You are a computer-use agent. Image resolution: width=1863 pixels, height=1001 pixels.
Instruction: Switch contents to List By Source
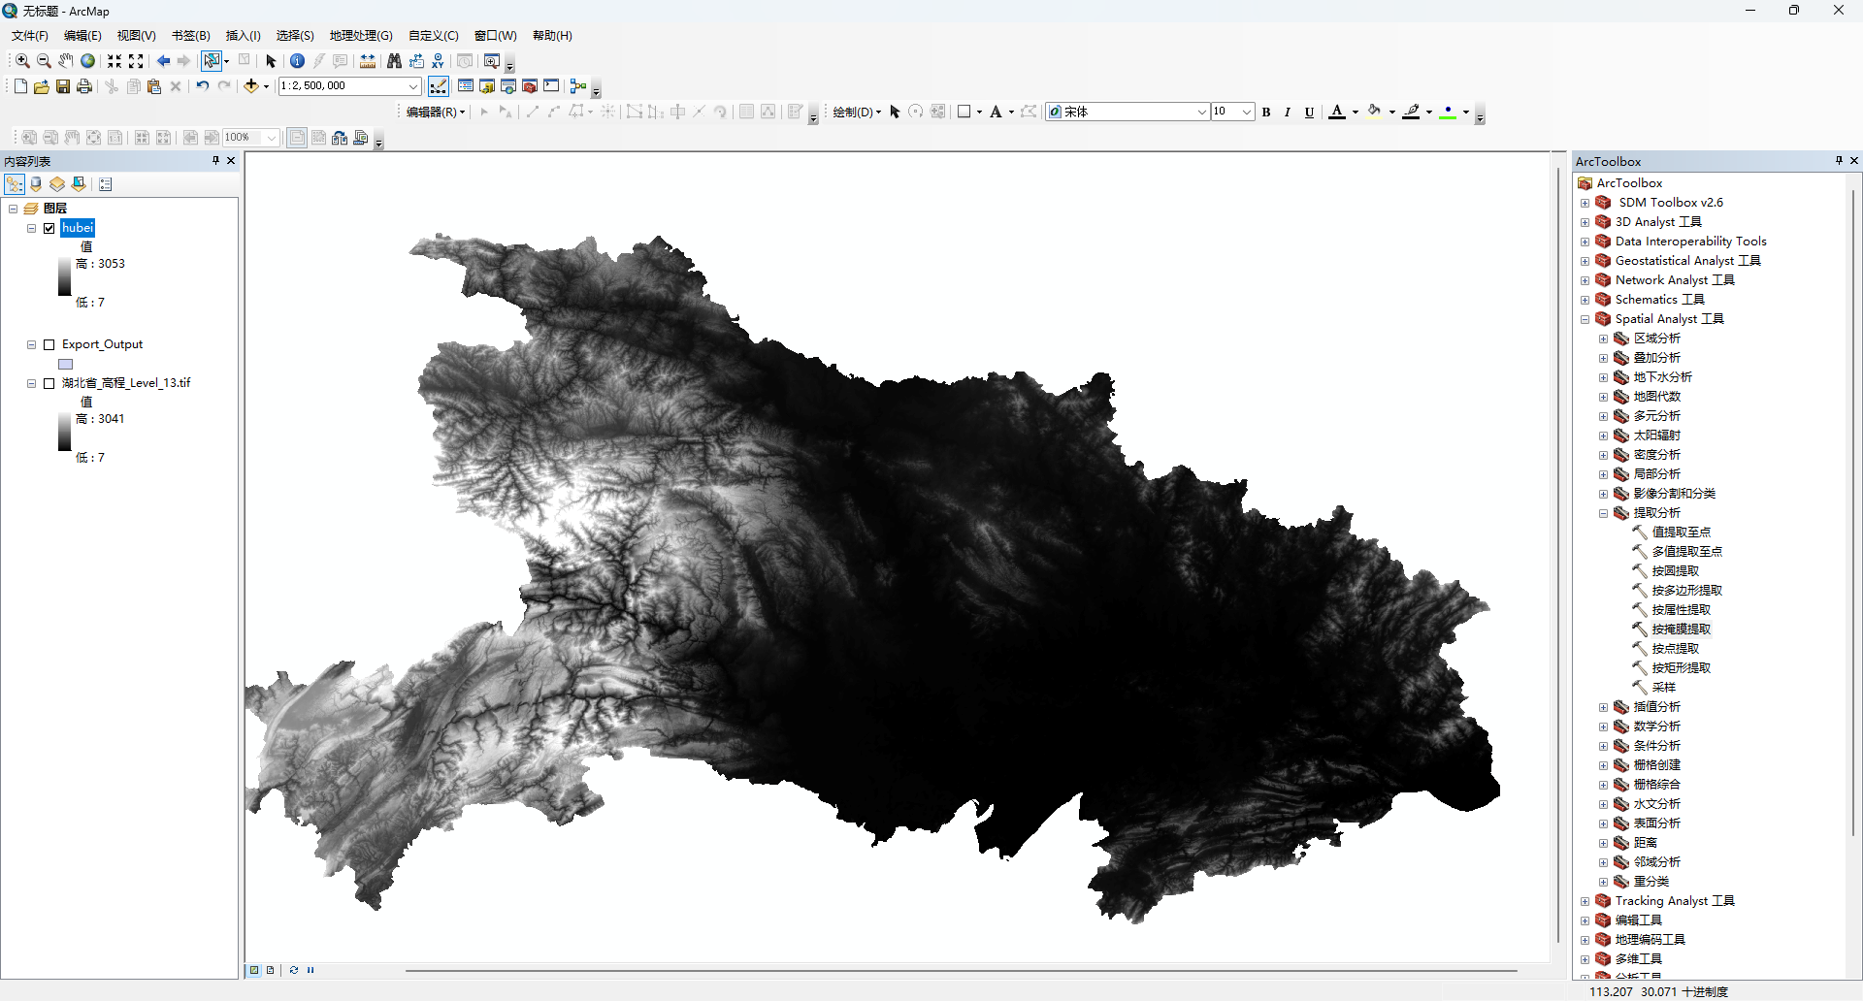point(36,184)
